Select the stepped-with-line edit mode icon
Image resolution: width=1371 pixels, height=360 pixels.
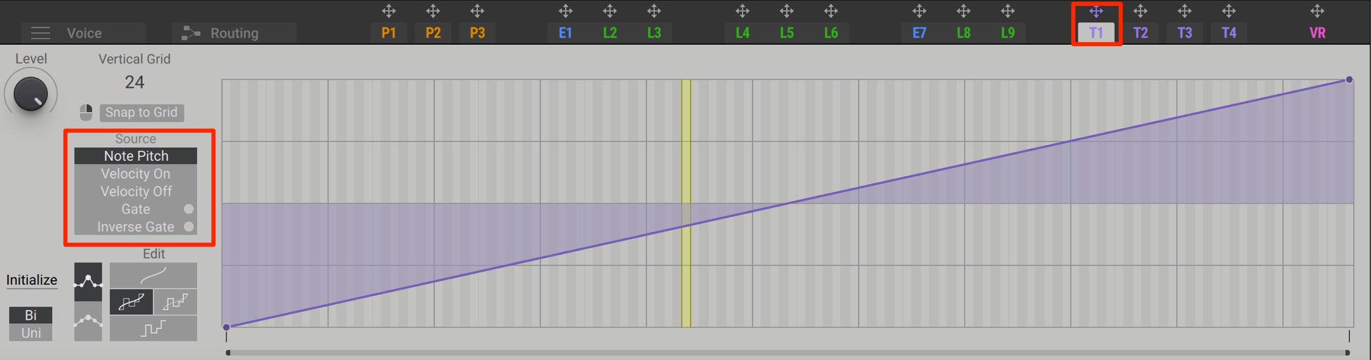click(x=131, y=302)
